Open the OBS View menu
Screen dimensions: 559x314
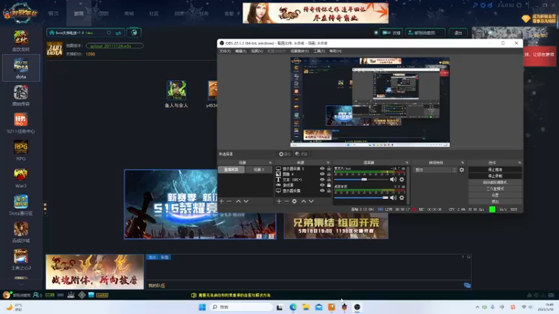click(256, 51)
